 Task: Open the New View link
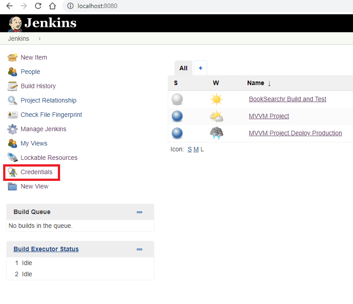(35, 187)
